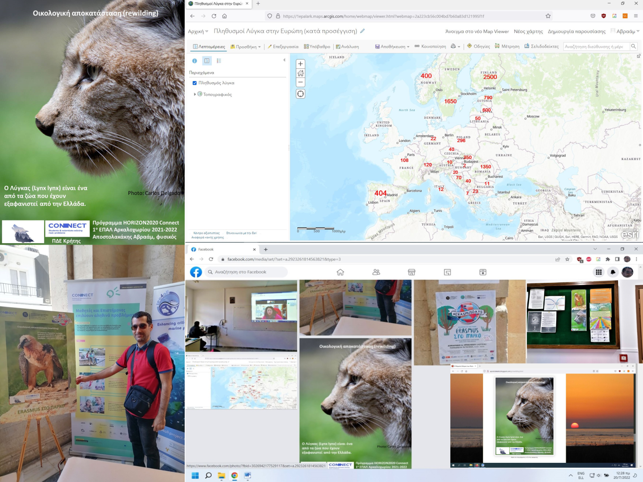This screenshot has height=482, width=643.
Task: Click the Chrome share page icon
Action: [x=558, y=259]
